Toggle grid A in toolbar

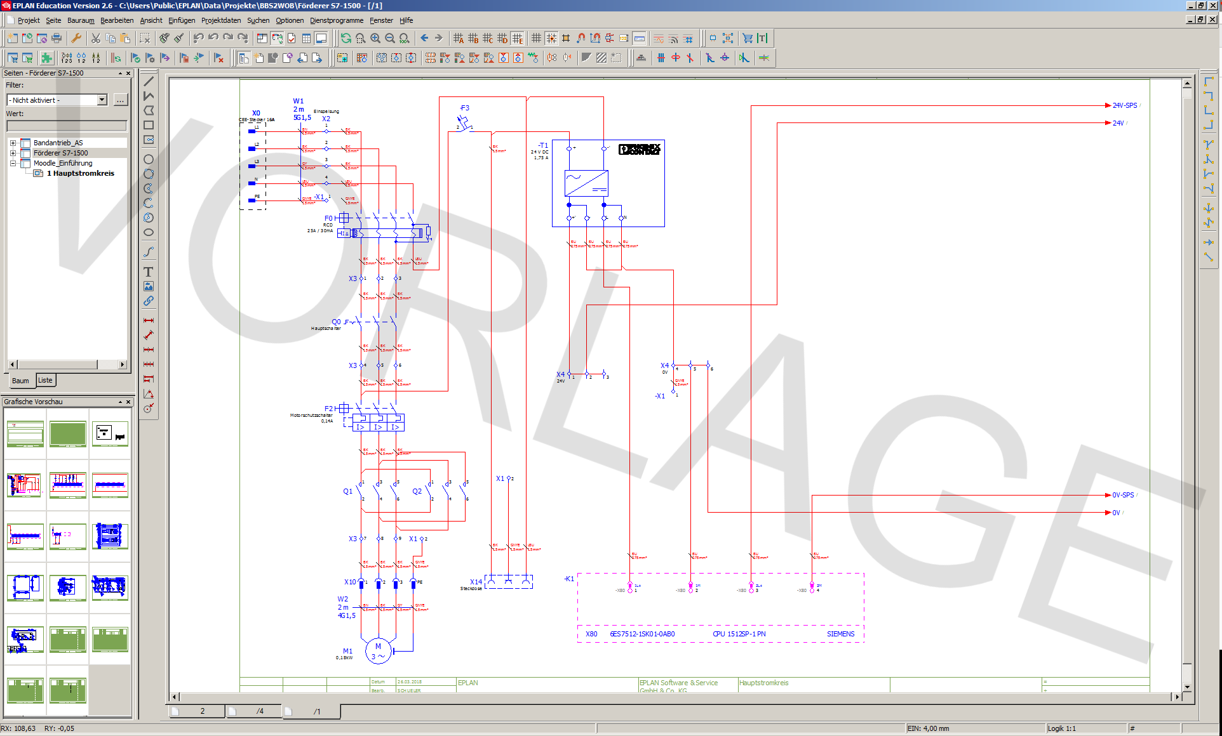click(459, 38)
